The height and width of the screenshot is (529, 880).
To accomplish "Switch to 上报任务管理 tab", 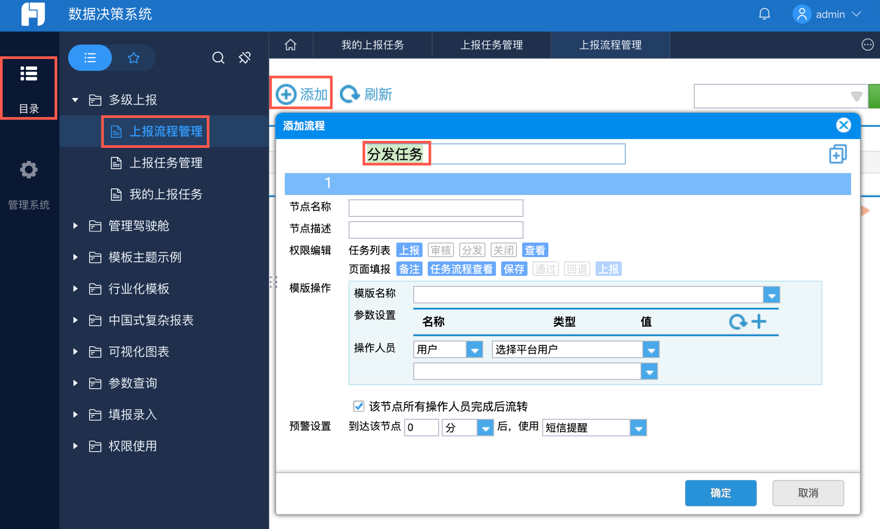I will [491, 45].
